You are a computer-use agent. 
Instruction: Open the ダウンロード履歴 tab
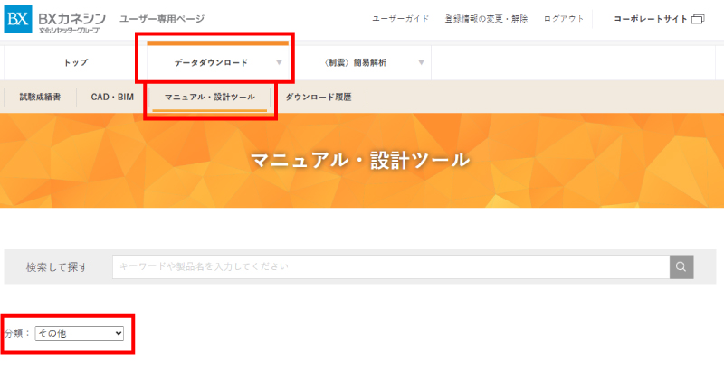click(x=319, y=98)
